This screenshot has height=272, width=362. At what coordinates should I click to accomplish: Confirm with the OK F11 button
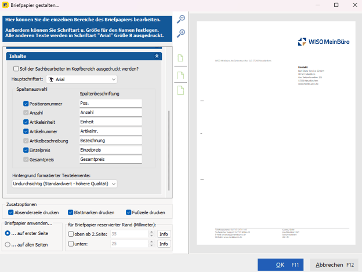280,264
